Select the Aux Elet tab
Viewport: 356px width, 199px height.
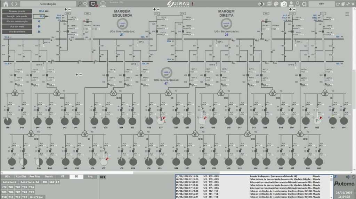(x=21, y=176)
